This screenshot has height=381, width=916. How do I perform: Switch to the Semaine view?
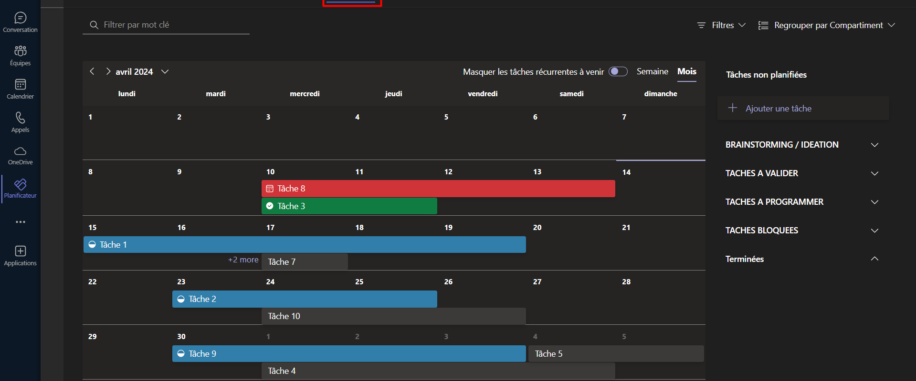coord(652,71)
